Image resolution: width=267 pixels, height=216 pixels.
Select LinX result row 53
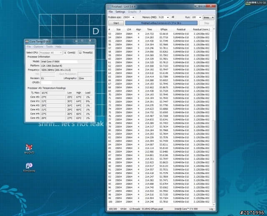pyautogui.click(x=160, y=34)
